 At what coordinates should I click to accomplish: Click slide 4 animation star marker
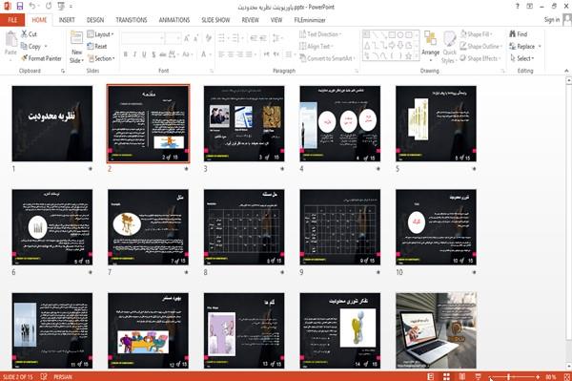pyautogui.click(x=378, y=169)
